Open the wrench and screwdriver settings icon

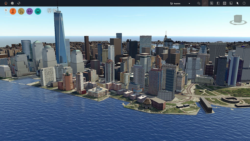click(x=55, y=10)
